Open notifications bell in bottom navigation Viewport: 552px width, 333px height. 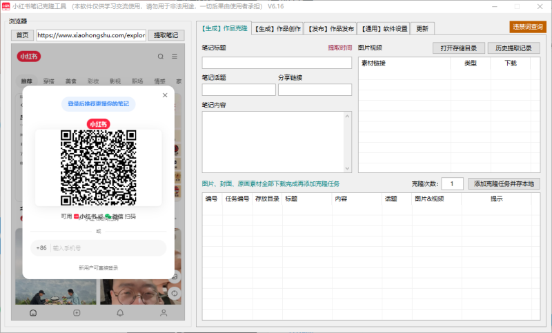click(x=120, y=312)
